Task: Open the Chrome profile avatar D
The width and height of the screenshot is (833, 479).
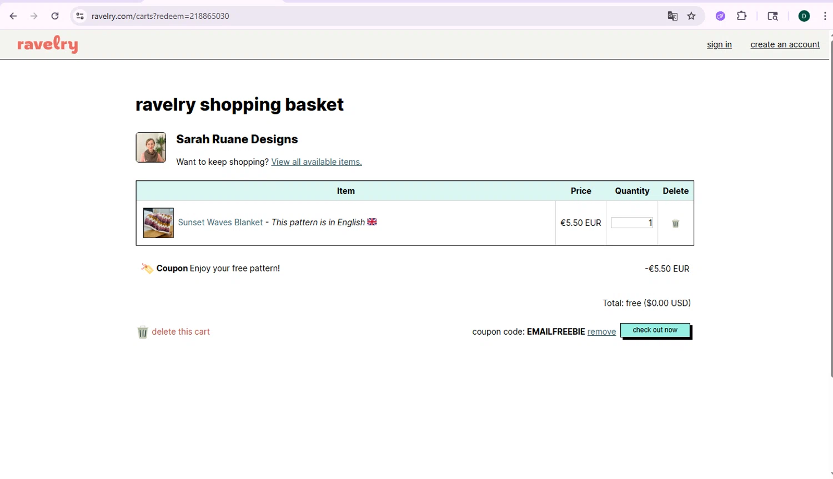Action: click(804, 16)
